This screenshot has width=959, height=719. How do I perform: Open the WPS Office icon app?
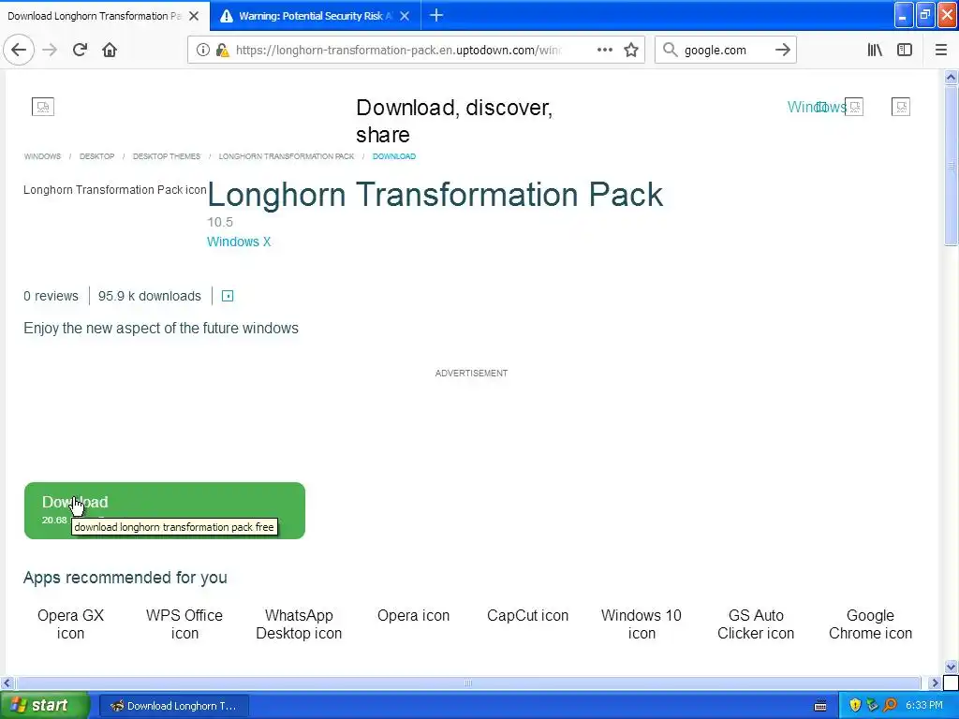pos(184,624)
